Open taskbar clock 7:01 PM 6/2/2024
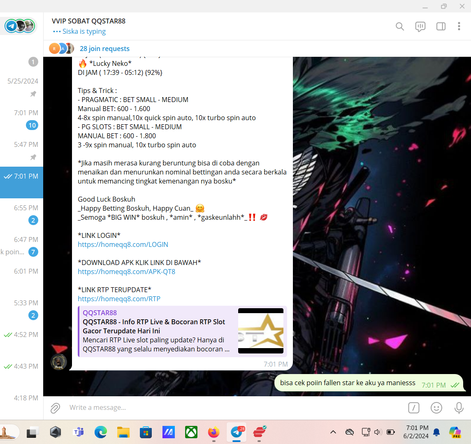 [416, 432]
